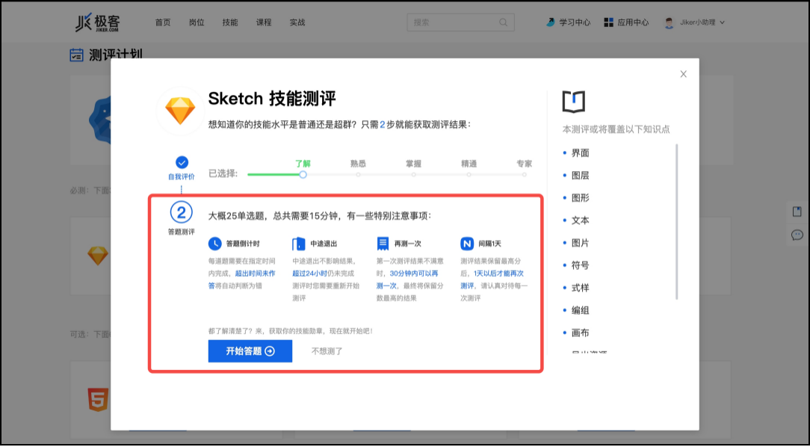
Task: Click the 符号 knowledge point
Action: pyautogui.click(x=580, y=265)
